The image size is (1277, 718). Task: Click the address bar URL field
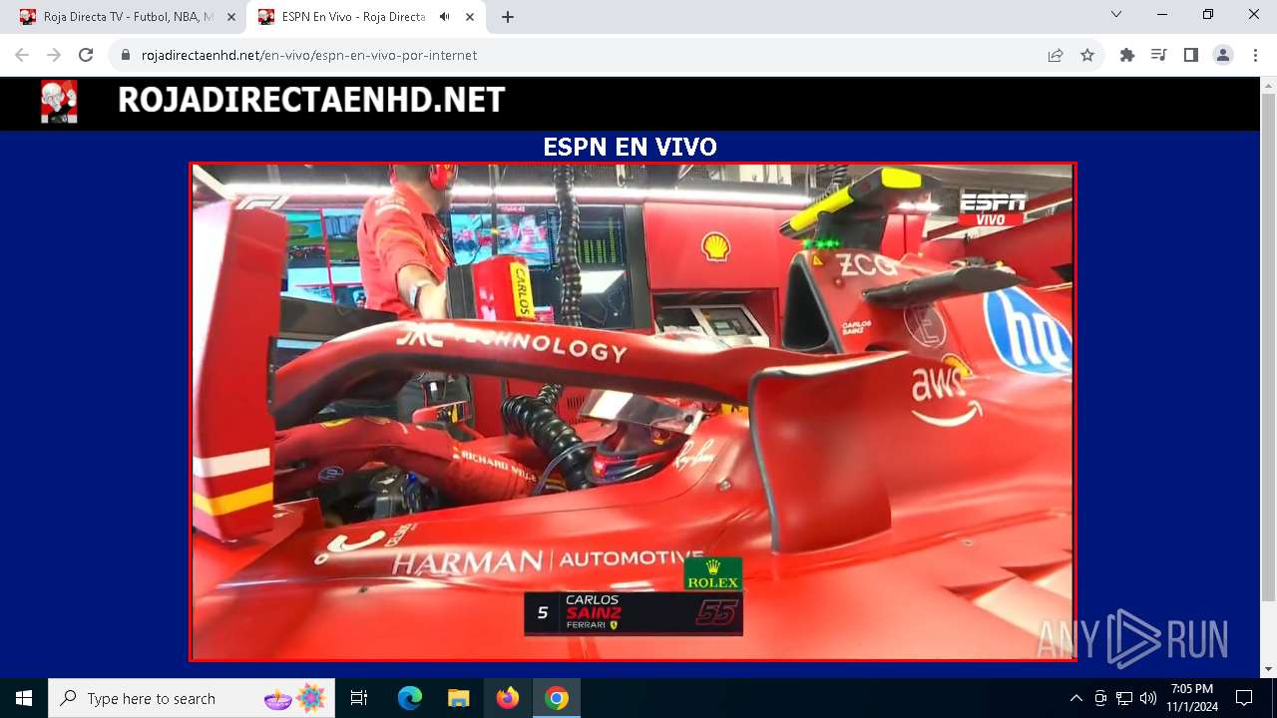pyautogui.click(x=589, y=56)
